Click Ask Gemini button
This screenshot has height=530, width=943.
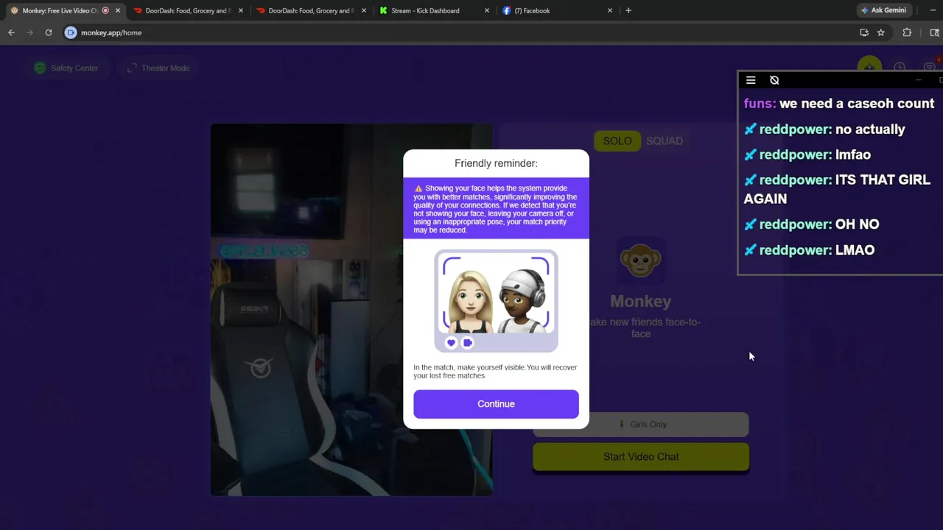point(883,10)
